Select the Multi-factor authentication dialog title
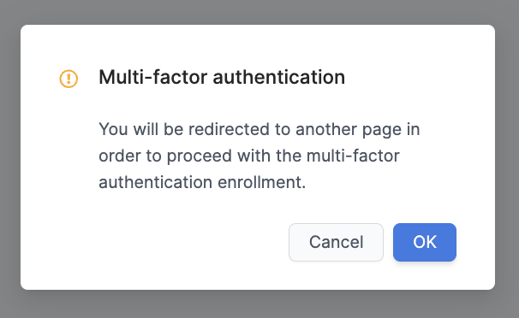519x318 pixels. (222, 77)
